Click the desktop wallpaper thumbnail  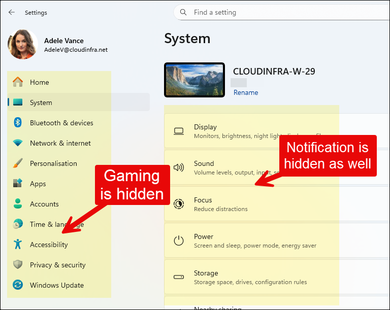pos(194,80)
